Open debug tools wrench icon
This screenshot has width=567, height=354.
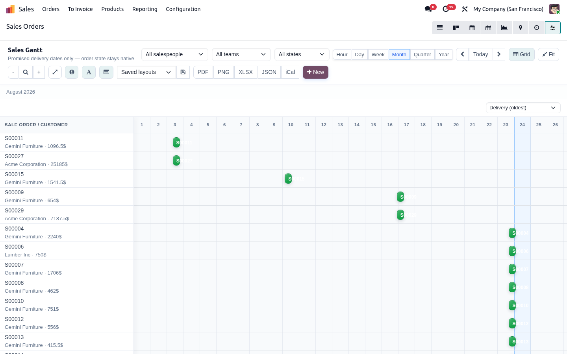(x=465, y=9)
